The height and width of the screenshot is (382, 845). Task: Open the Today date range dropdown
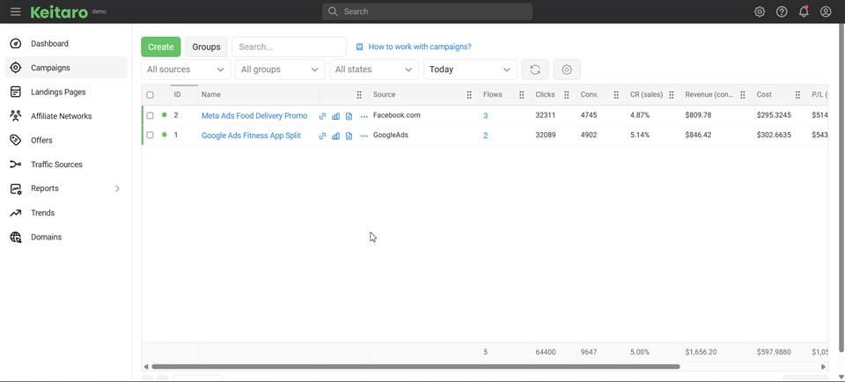(470, 70)
